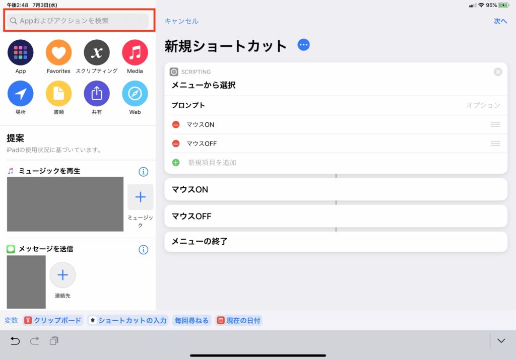Add contact with 連絡先 plus button

pyautogui.click(x=62, y=275)
